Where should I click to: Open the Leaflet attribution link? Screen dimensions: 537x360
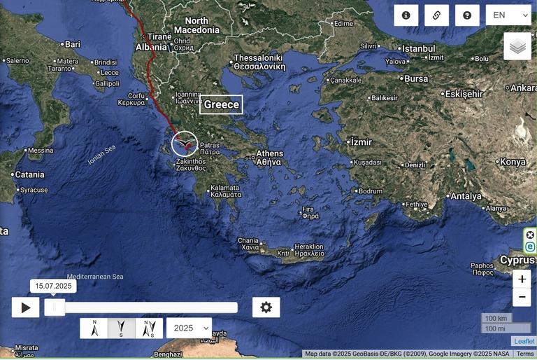524,341
